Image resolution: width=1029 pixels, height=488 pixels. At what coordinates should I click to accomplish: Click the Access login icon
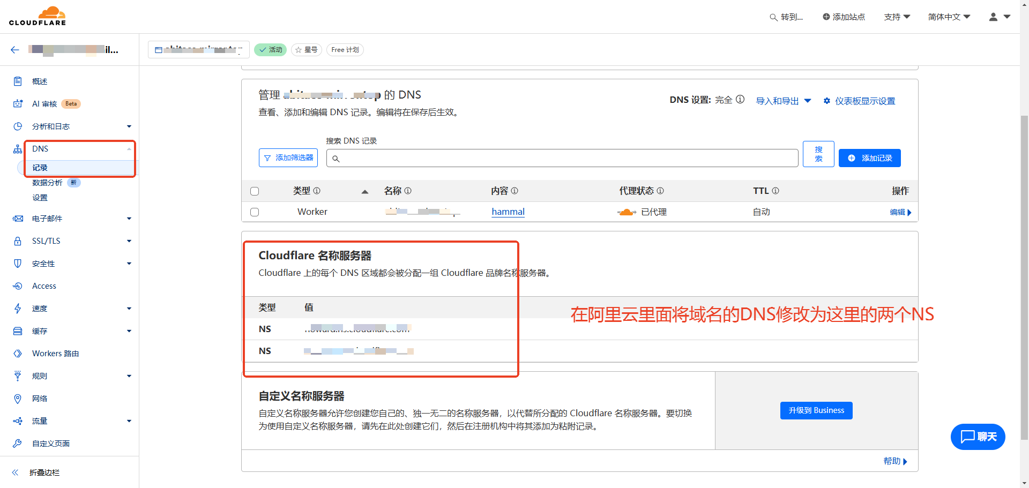pos(18,286)
